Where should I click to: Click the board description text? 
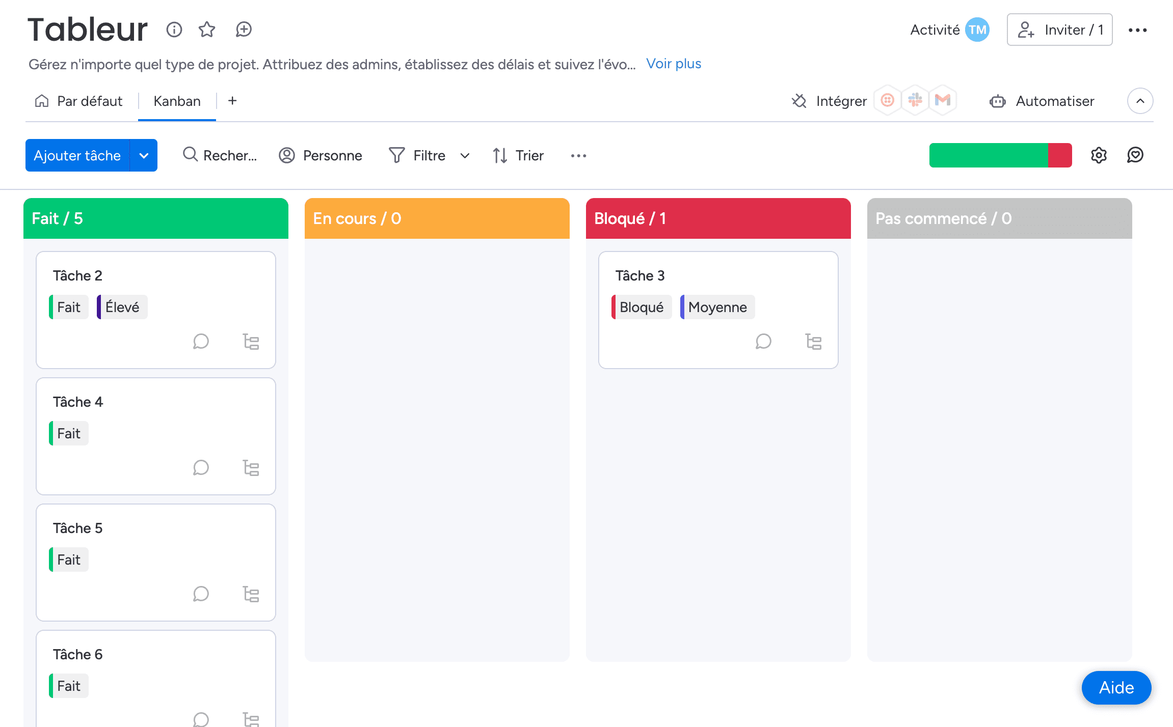click(332, 64)
